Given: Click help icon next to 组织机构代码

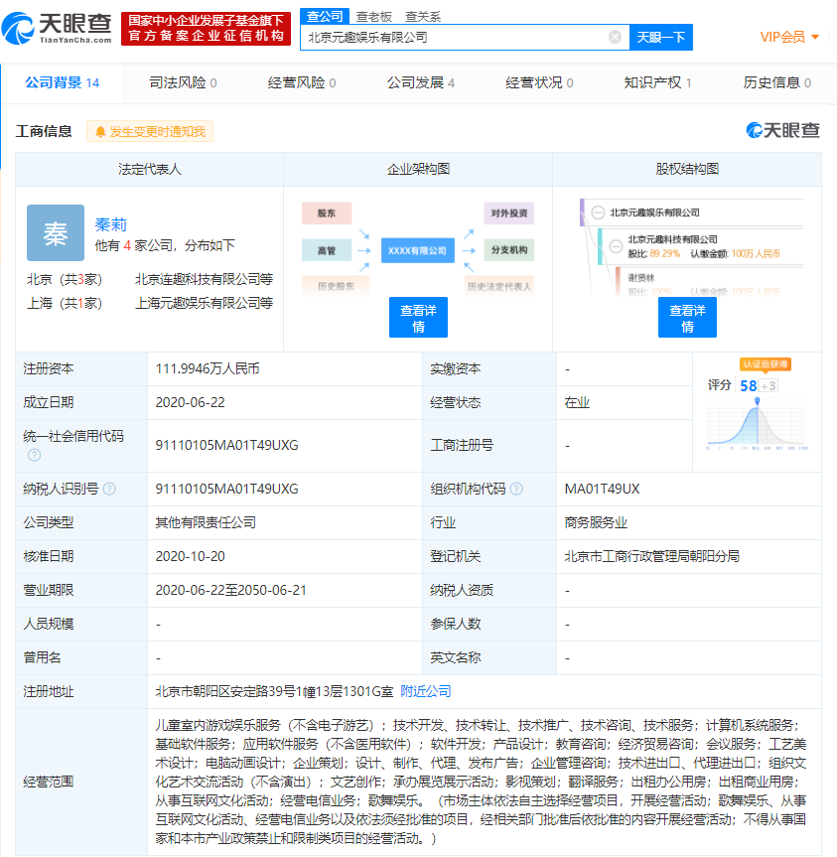Looking at the screenshot, I should (516, 489).
